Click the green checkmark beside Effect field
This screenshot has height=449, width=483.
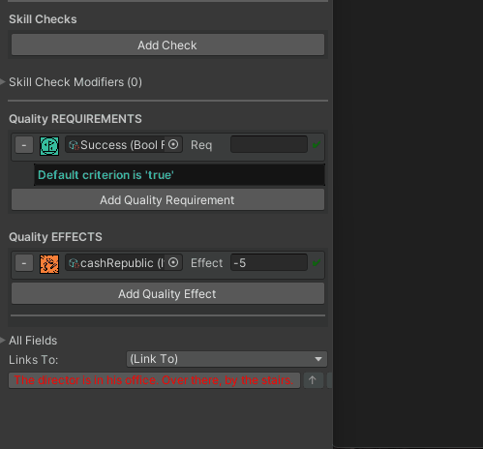click(x=317, y=263)
